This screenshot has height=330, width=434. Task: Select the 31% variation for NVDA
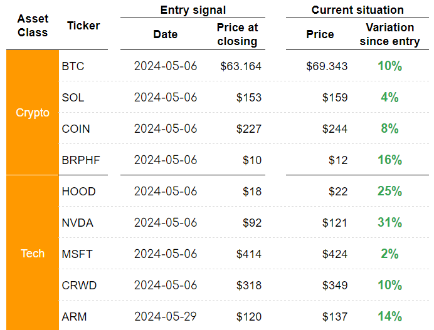pyautogui.click(x=389, y=222)
